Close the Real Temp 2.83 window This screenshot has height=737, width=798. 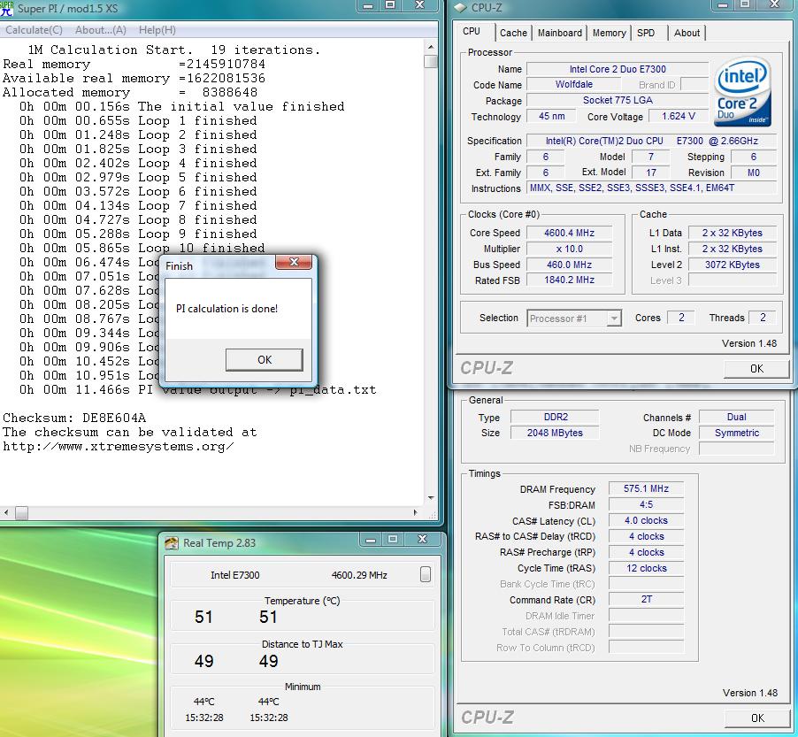pyautogui.click(x=422, y=540)
